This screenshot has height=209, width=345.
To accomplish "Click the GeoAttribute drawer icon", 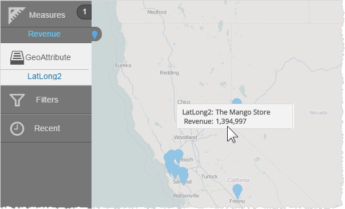I will [x=17, y=58].
